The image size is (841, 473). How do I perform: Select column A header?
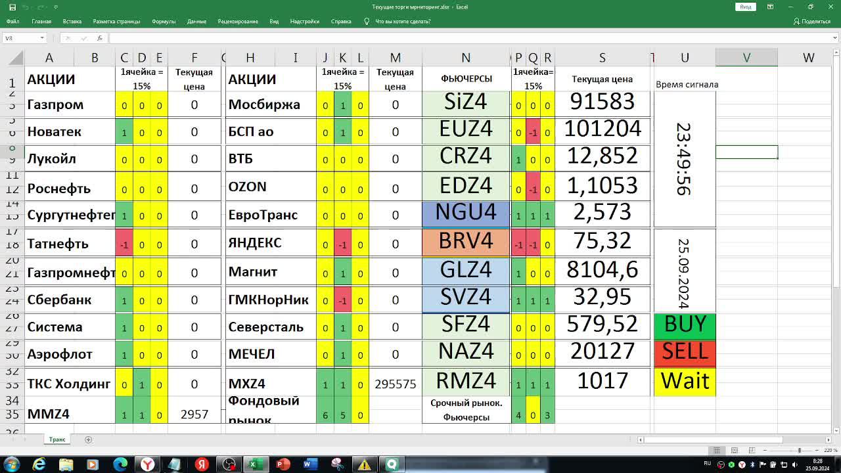tap(49, 58)
